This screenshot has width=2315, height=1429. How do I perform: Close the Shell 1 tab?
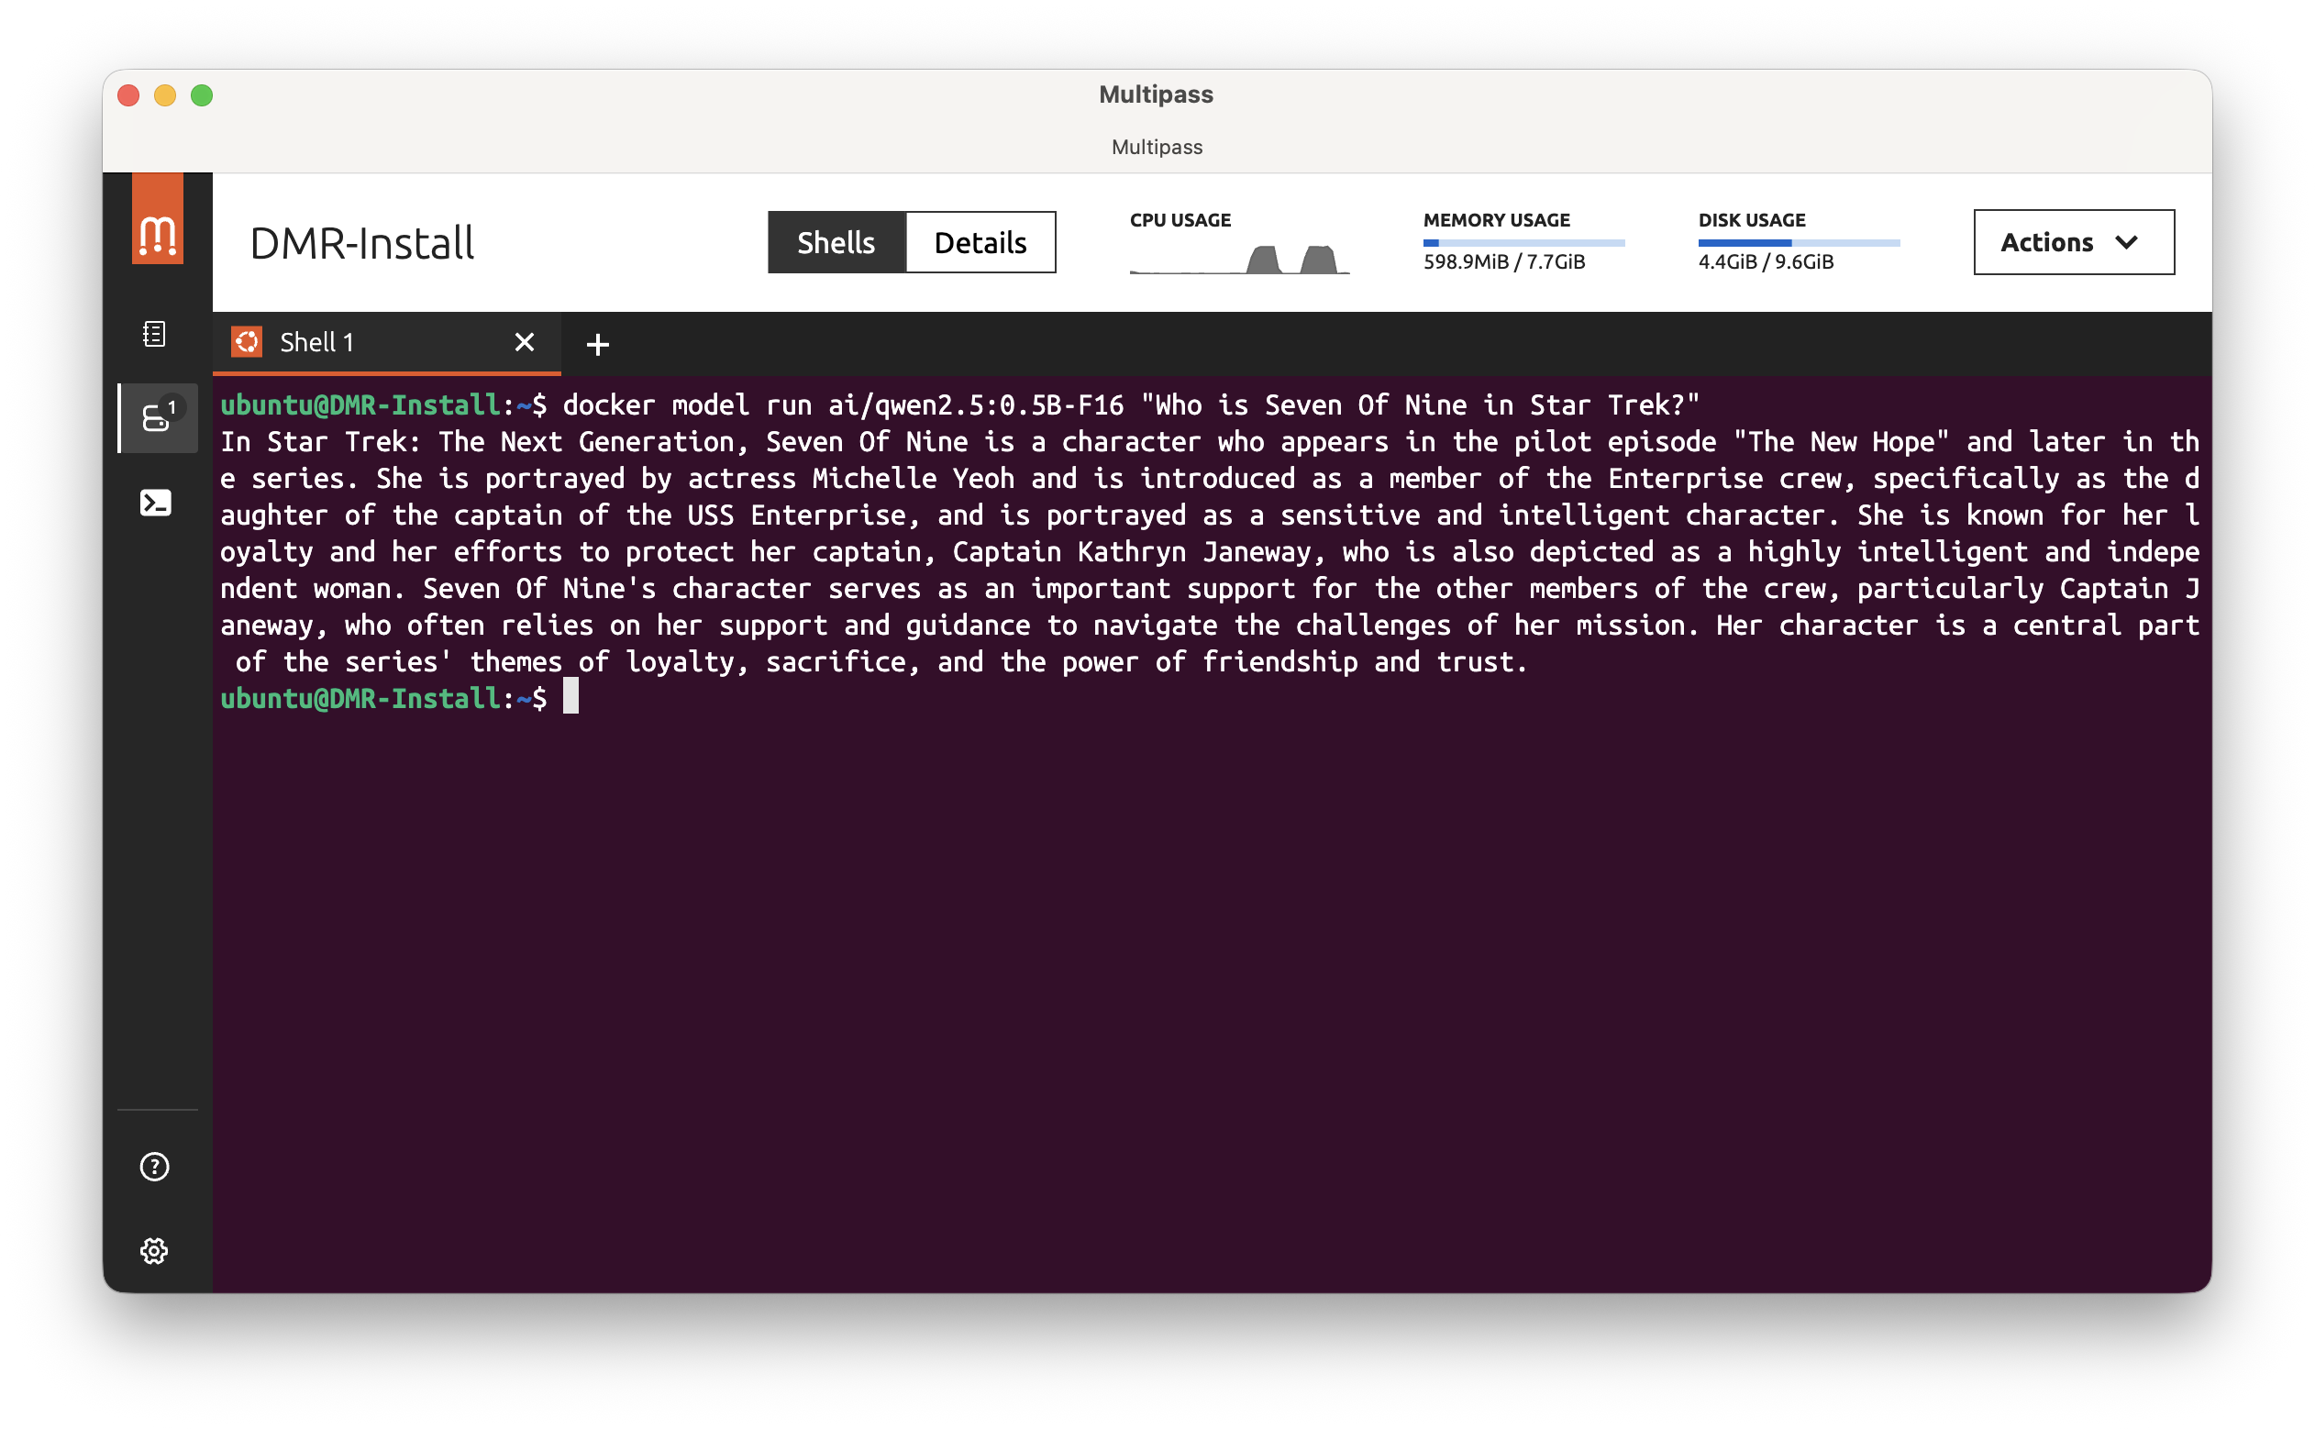pyautogui.click(x=525, y=342)
